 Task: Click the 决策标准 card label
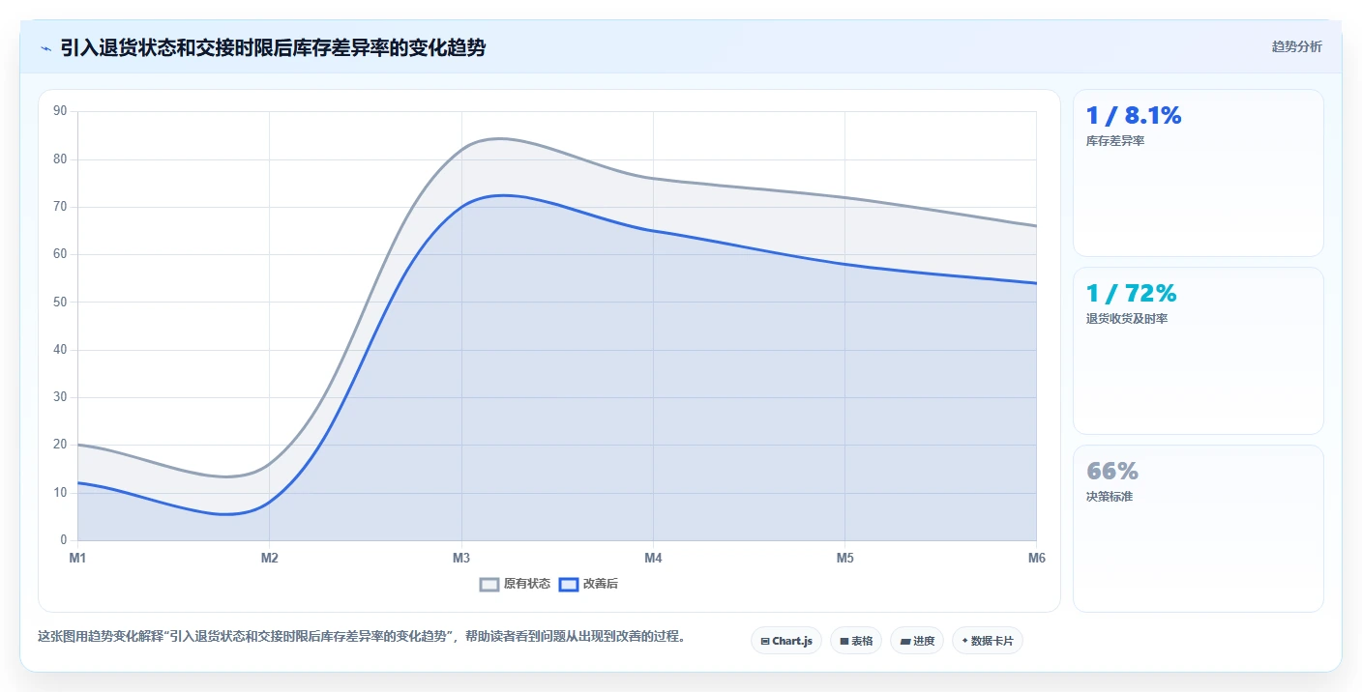point(1110,497)
